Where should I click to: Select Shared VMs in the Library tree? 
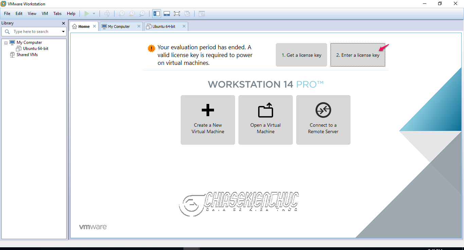(27, 55)
